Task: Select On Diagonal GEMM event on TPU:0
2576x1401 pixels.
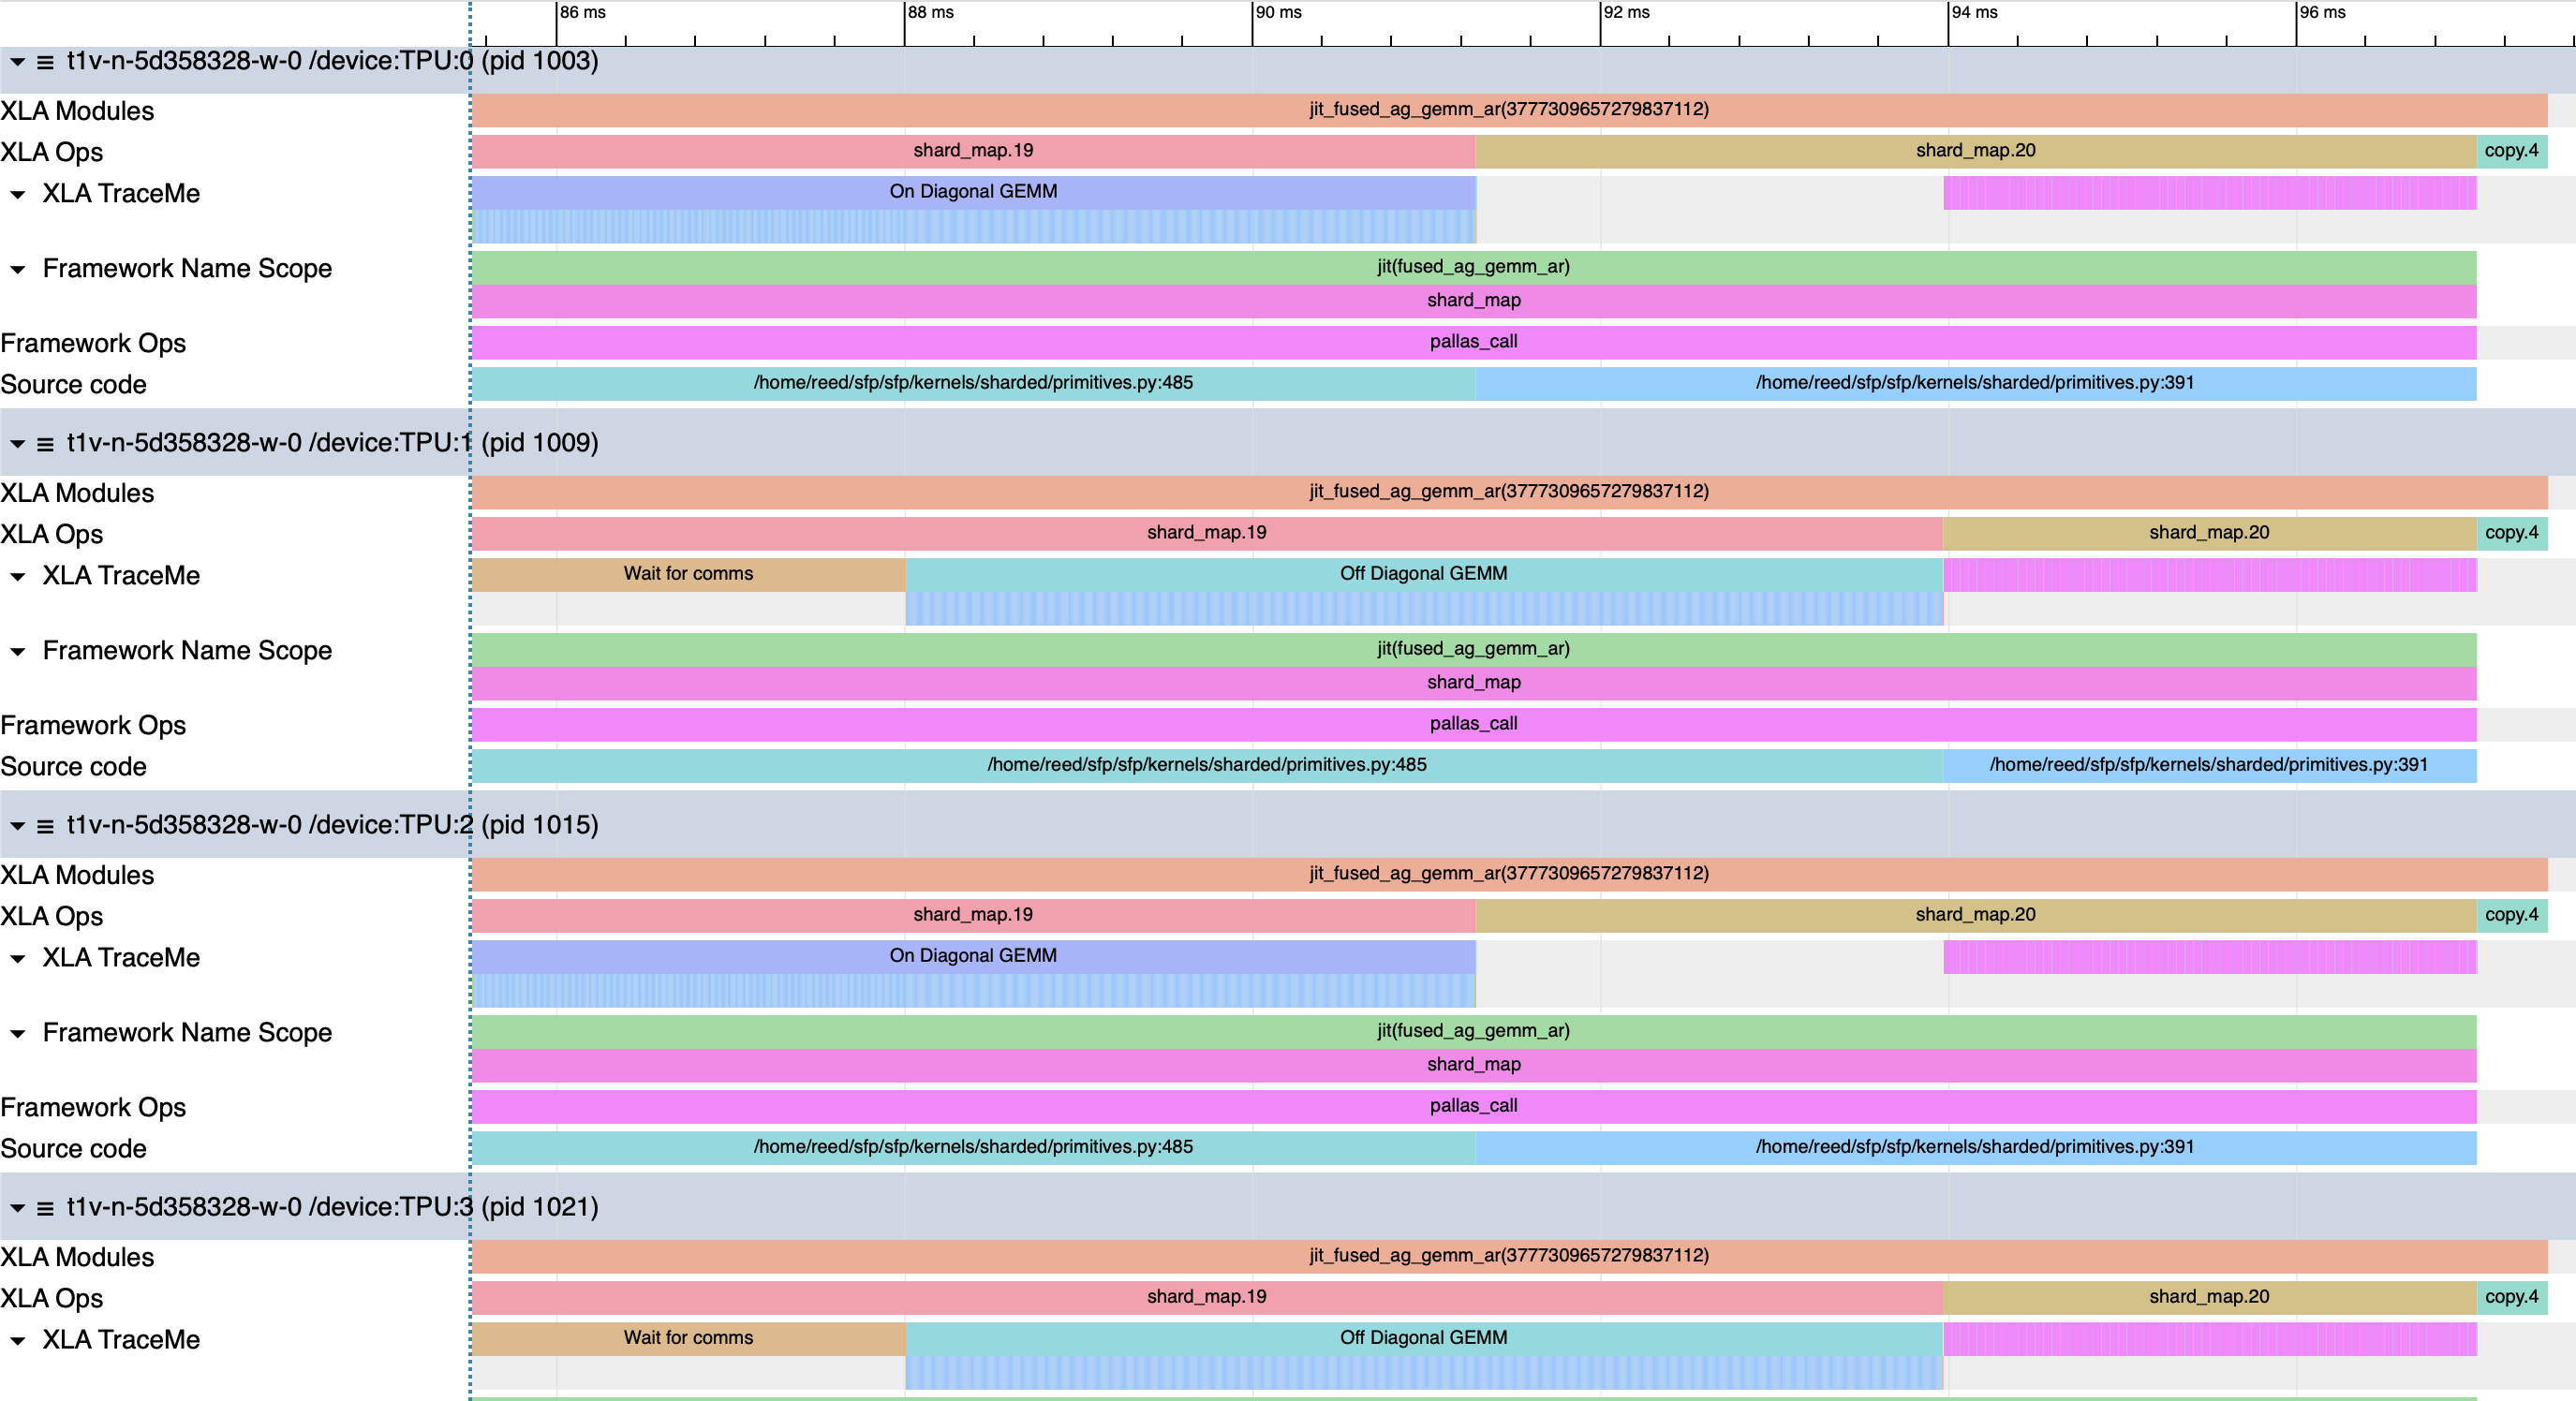Action: click(x=972, y=192)
